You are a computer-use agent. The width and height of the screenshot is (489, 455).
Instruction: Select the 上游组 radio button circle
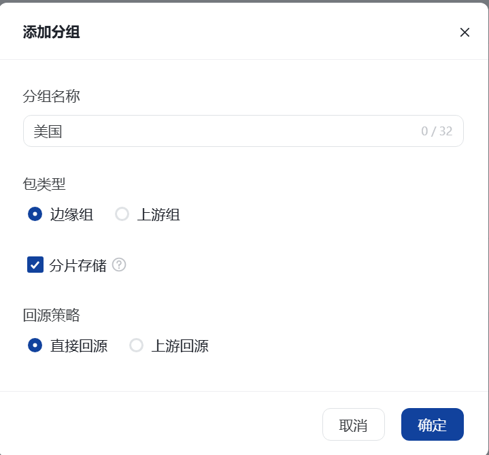(122, 214)
